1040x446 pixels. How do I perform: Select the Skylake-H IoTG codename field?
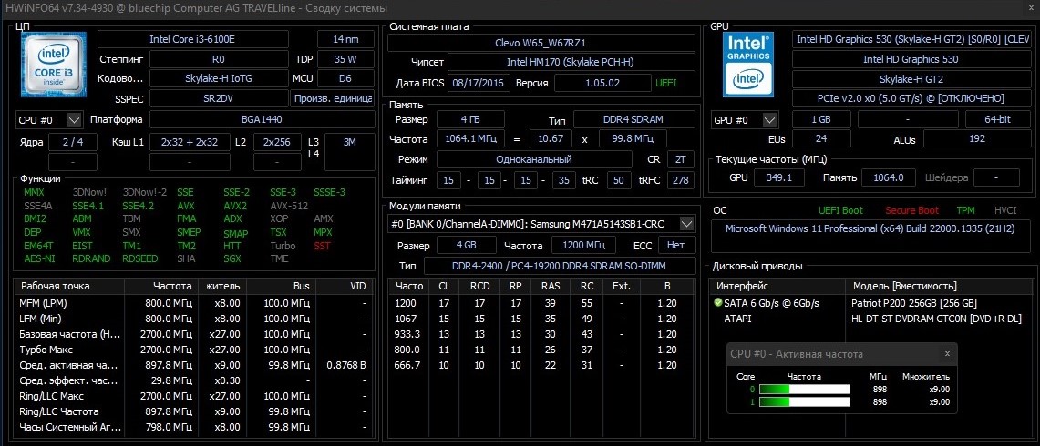point(218,78)
